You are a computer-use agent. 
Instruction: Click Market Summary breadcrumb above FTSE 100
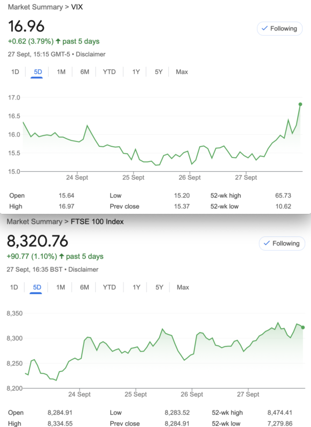click(34, 222)
